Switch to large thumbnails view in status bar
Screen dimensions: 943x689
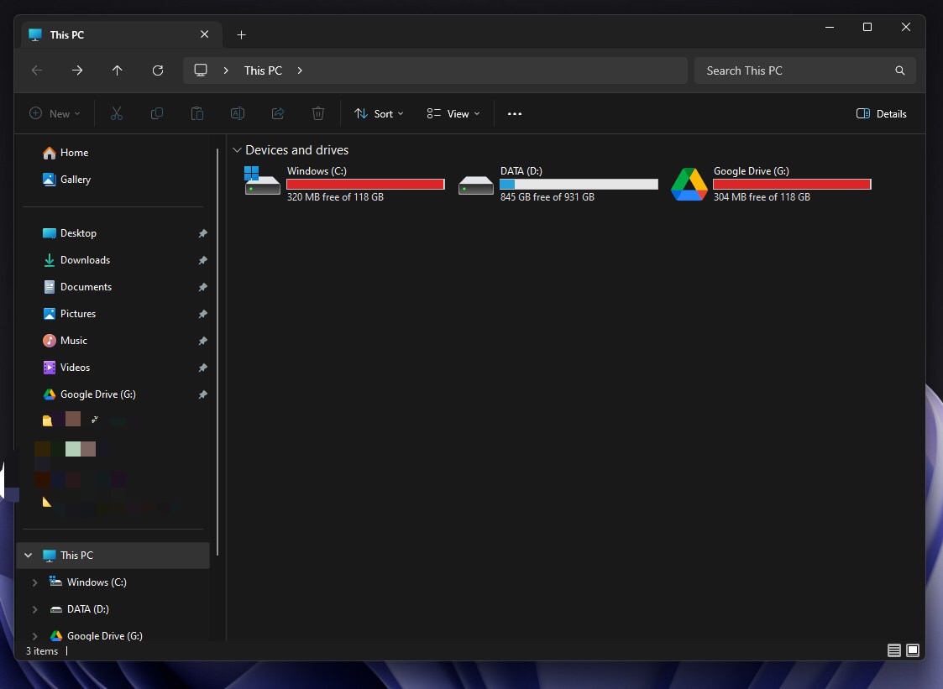coord(913,650)
